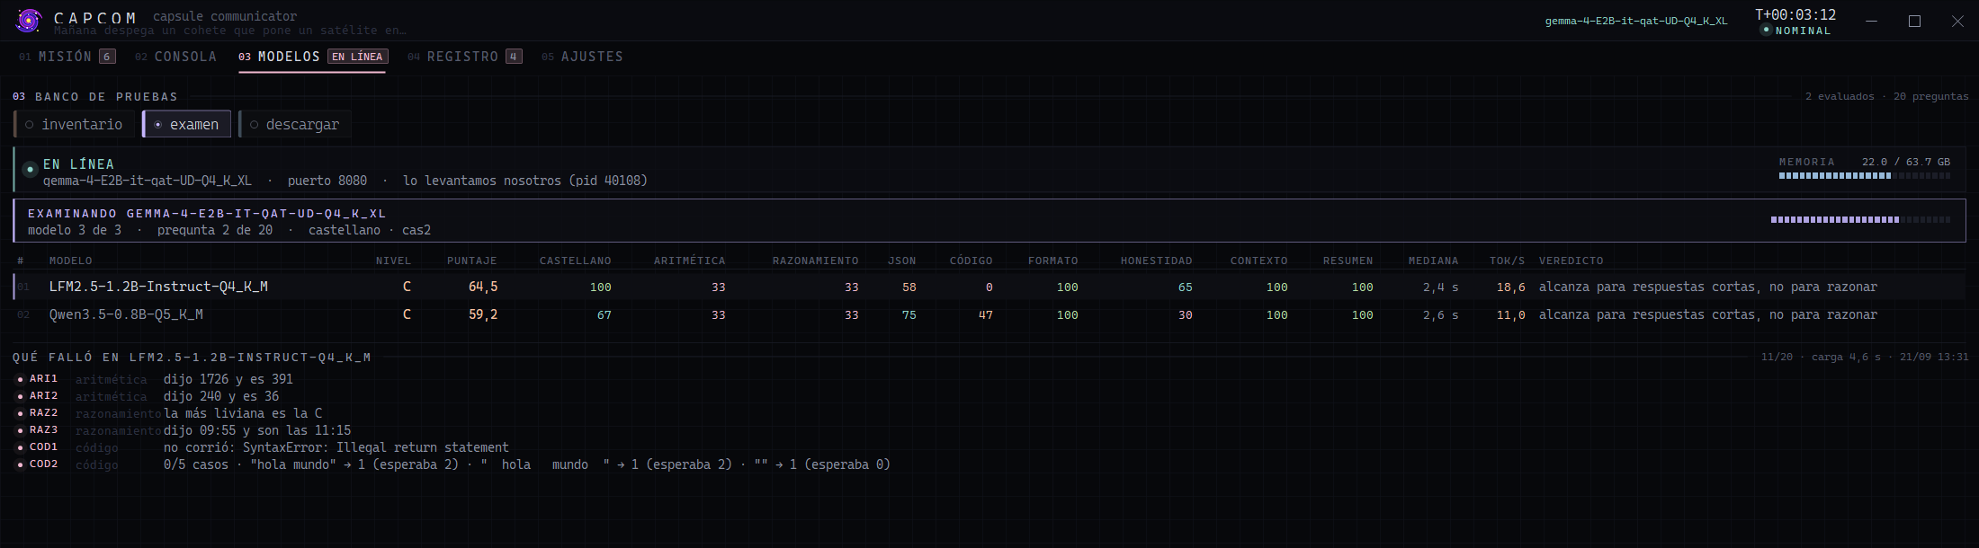The width and height of the screenshot is (1979, 548).
Task: Select the MODELOS tab
Action: tap(312, 57)
